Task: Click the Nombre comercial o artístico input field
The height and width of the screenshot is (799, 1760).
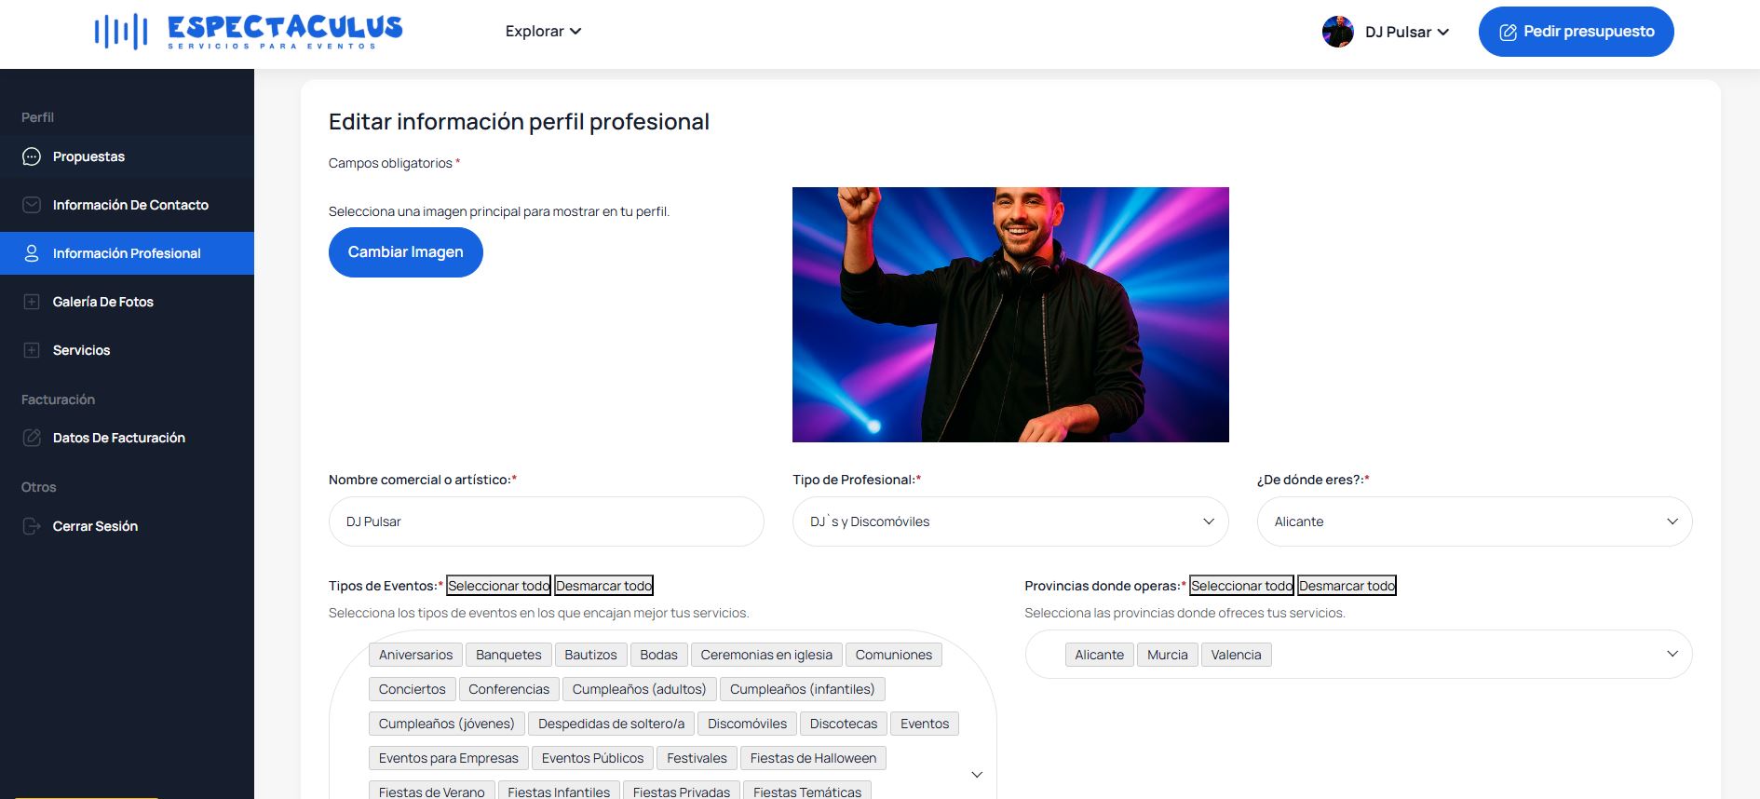Action: tap(546, 521)
